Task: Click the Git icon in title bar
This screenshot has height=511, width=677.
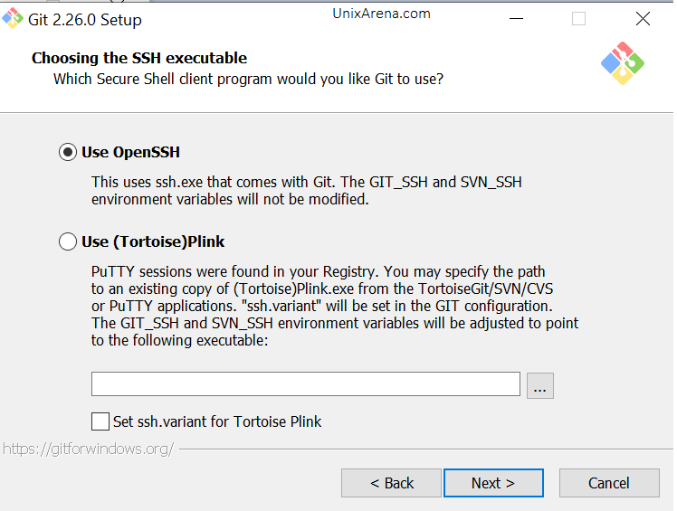Action: [13, 19]
